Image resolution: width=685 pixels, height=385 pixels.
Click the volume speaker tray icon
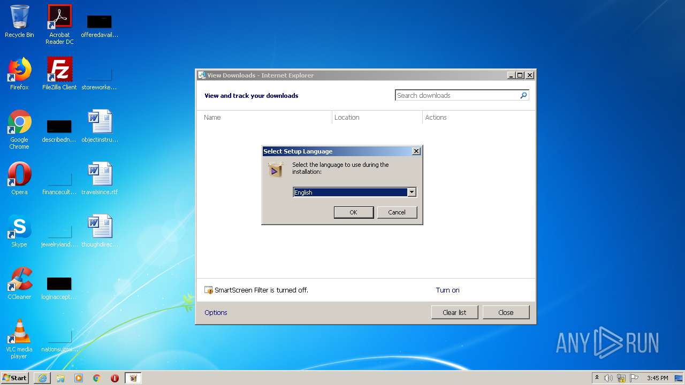[x=608, y=378]
